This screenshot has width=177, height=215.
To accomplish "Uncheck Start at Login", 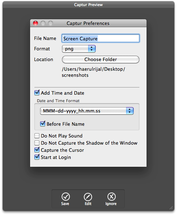I will 37,157.
